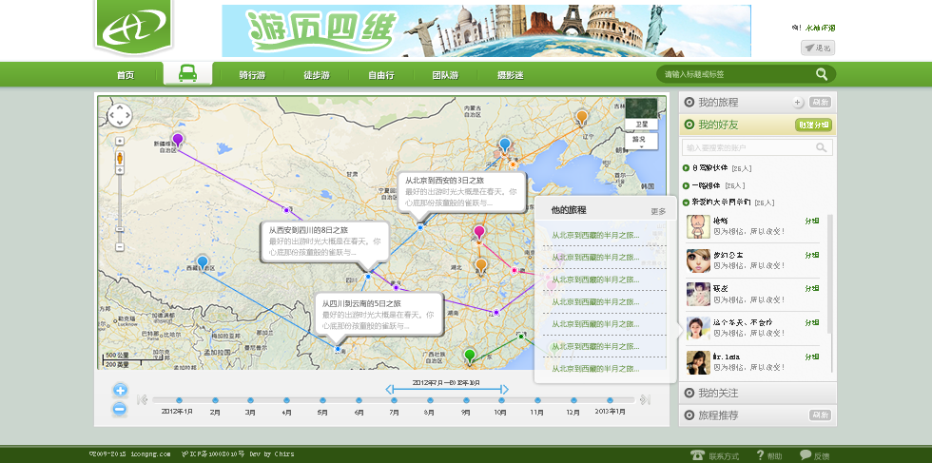The width and height of the screenshot is (932, 463).
Task: Click the map pan compass control
Action: coord(120,116)
